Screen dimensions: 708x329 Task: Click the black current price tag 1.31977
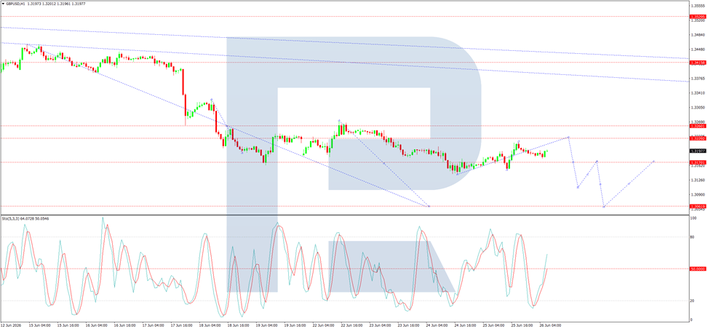tap(698, 151)
